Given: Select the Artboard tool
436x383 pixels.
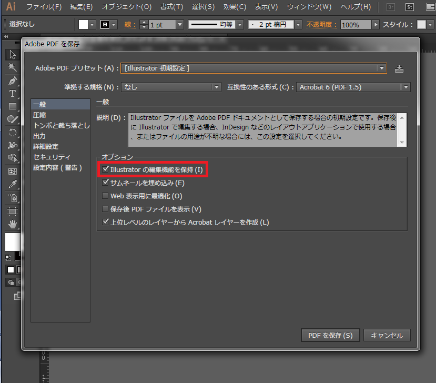Looking at the screenshot, I should click(x=12, y=211).
